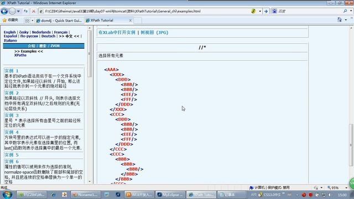The image size is (354, 199).
Task: Click the <AAA> root element text
Action: (x=111, y=70)
